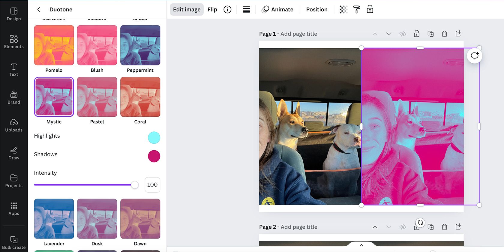The image size is (504, 252).
Task: Open the Animate menu
Action: 277,10
